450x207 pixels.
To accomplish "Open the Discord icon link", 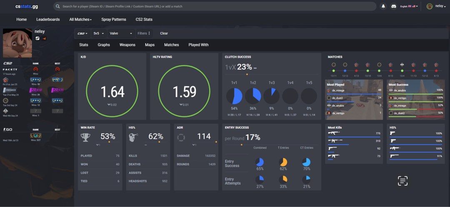I will (x=393, y=6).
